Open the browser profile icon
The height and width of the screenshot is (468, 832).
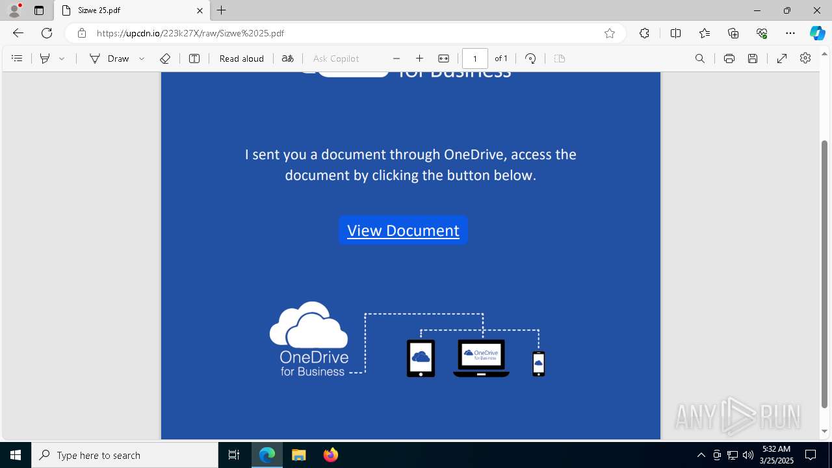click(x=14, y=10)
